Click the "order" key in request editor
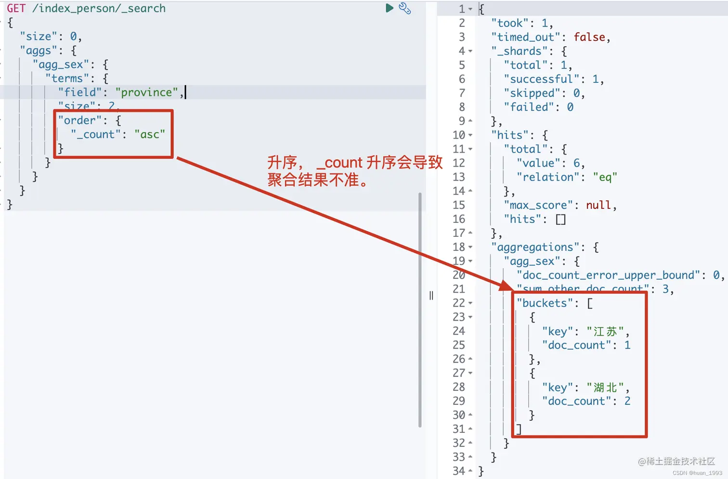 80,120
